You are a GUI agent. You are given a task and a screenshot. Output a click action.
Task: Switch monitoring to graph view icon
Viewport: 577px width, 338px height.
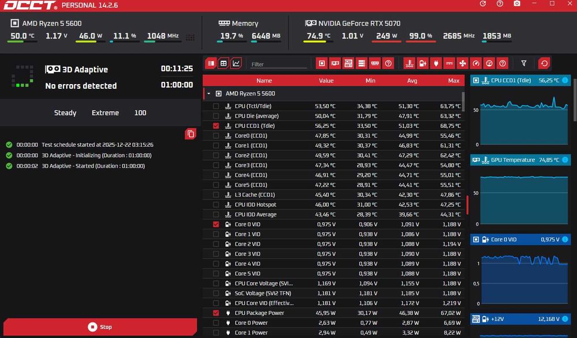pyautogui.click(x=236, y=63)
